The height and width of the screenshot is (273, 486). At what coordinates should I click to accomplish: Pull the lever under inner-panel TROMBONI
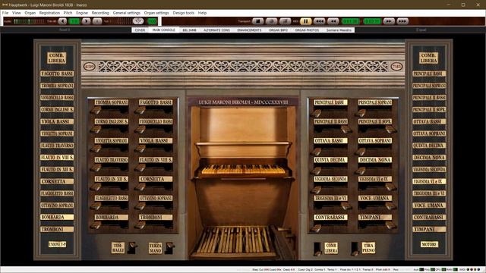pyautogui.click(x=140, y=225)
